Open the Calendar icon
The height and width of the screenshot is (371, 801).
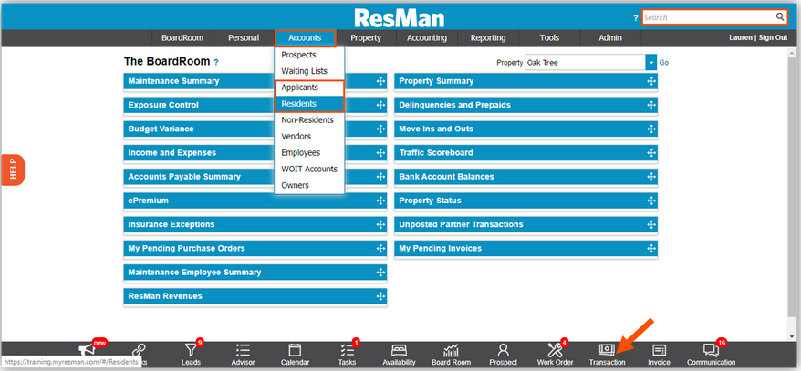[295, 349]
